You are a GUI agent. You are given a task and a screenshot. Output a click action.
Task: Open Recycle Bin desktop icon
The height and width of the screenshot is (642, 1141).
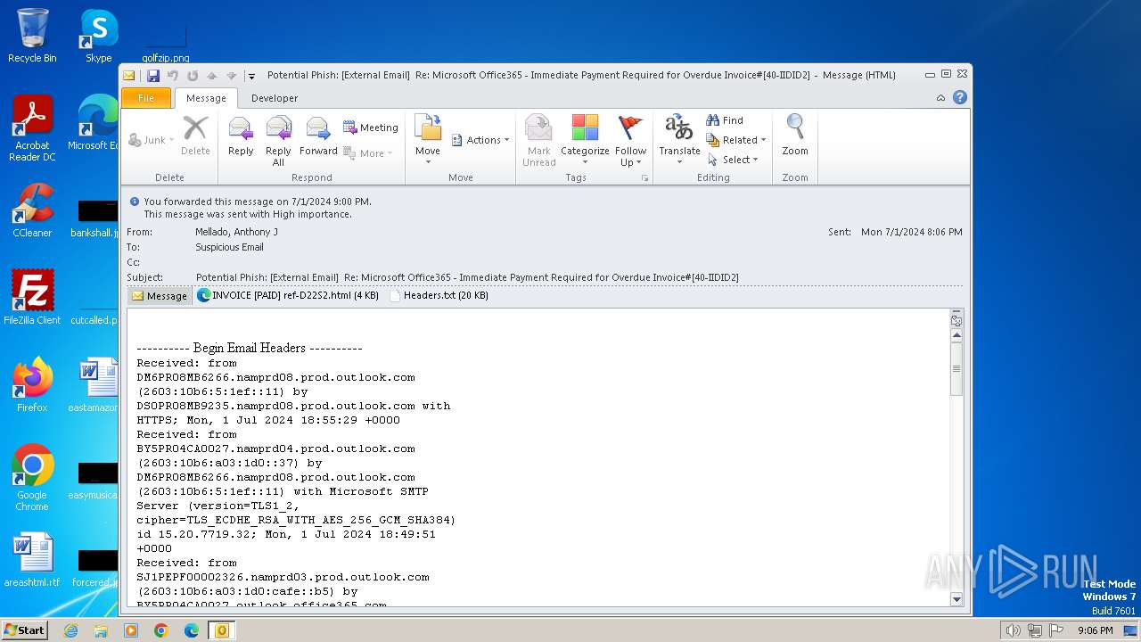point(32,36)
